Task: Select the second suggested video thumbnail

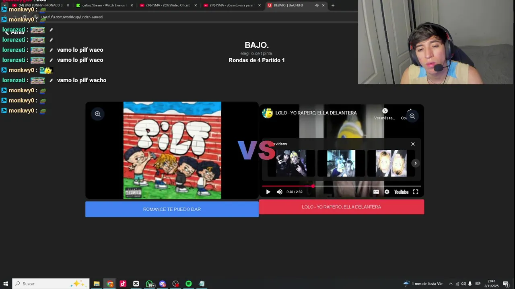Action: click(x=341, y=163)
